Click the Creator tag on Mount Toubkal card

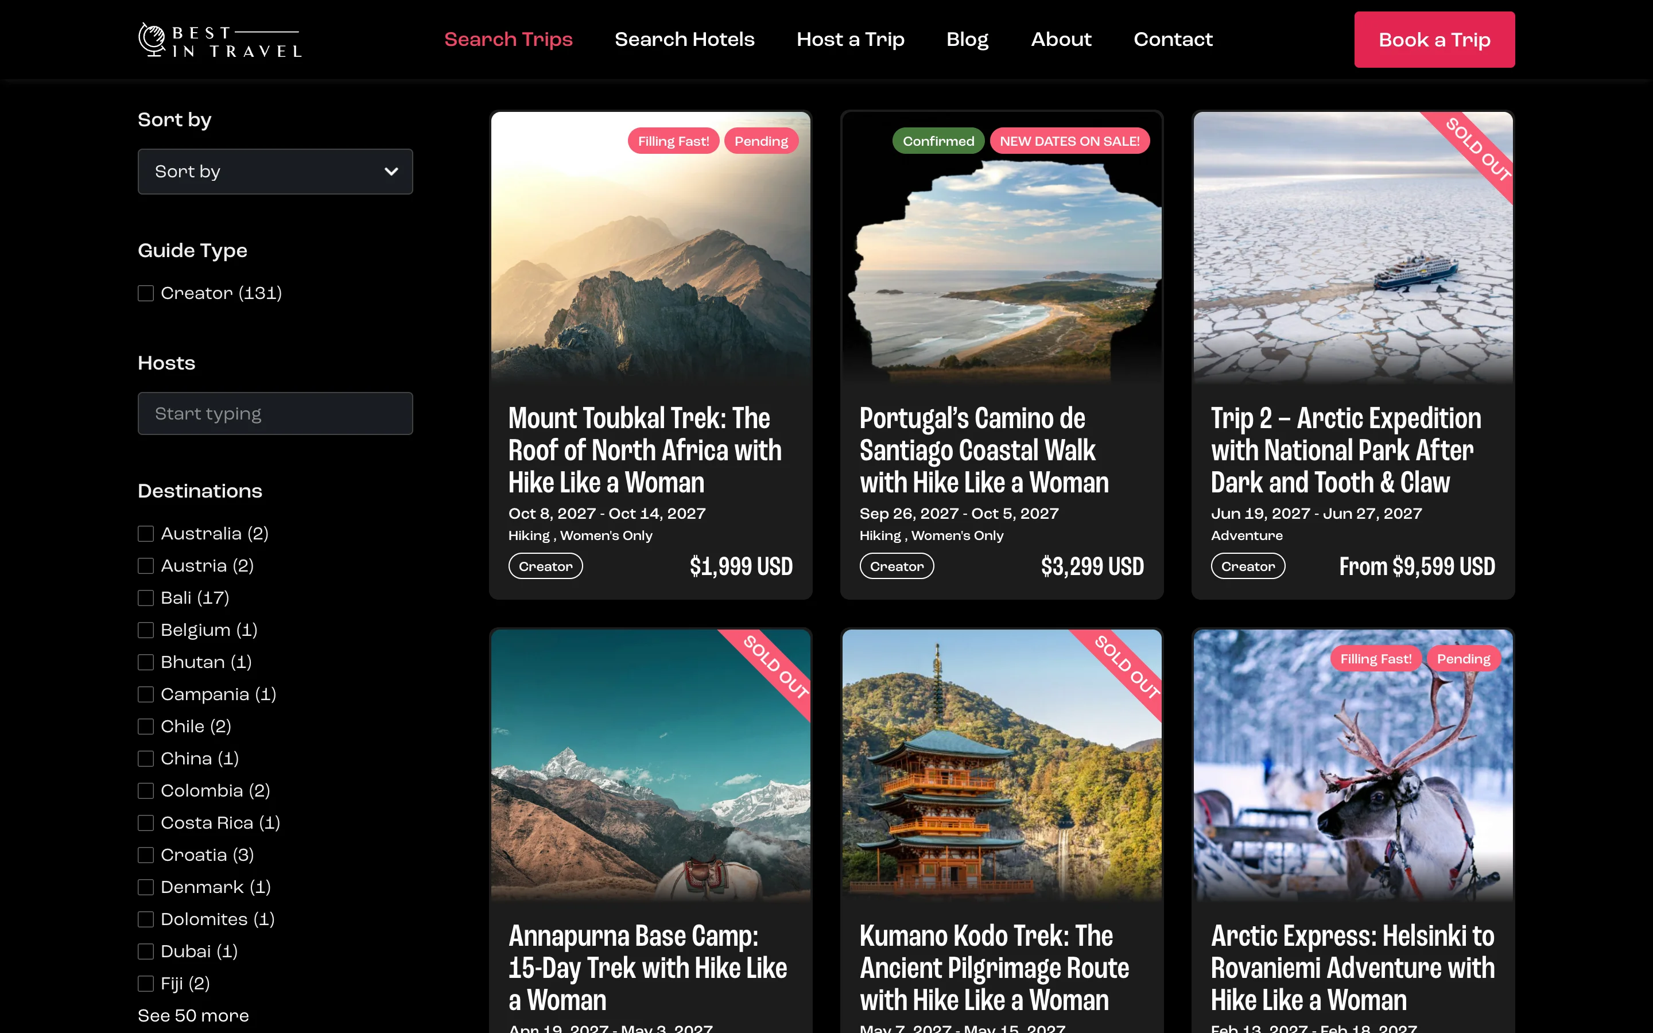point(545,566)
